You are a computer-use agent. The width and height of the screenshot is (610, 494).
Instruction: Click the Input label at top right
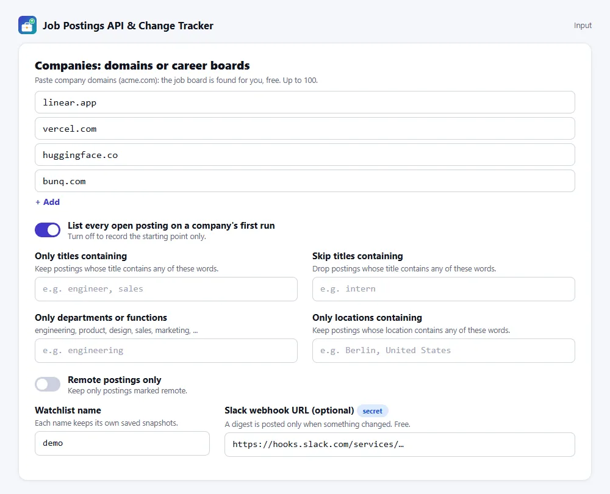[583, 25]
